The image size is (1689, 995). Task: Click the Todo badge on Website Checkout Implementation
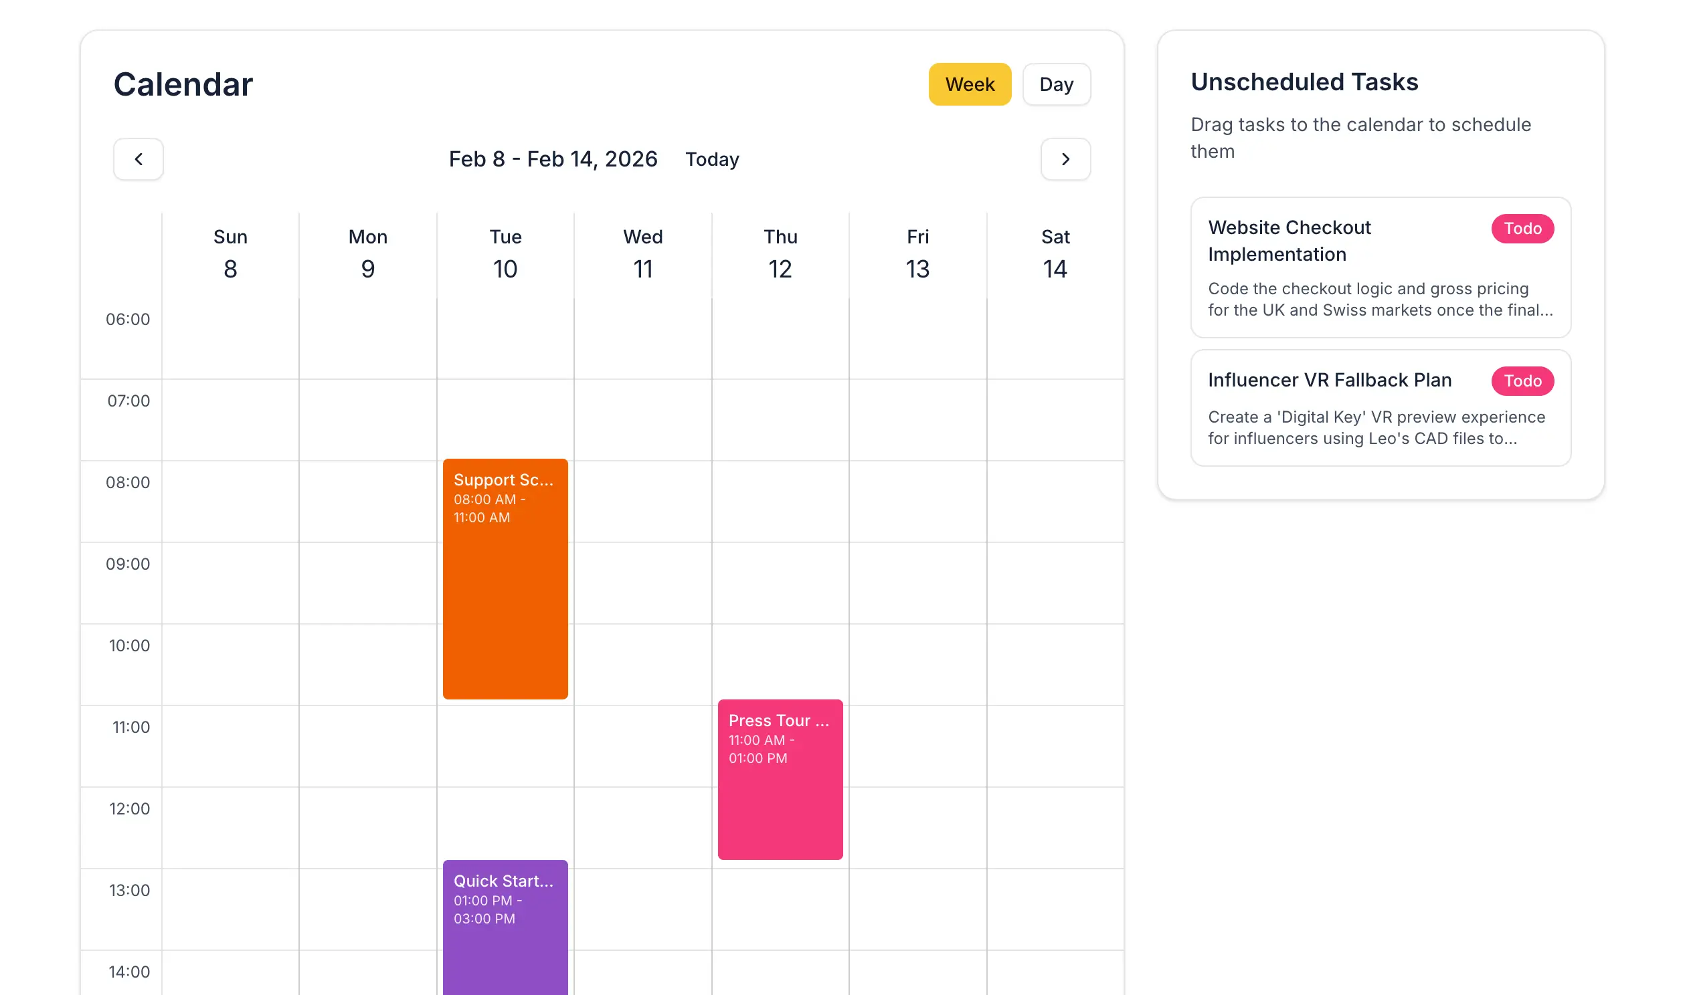click(1522, 229)
